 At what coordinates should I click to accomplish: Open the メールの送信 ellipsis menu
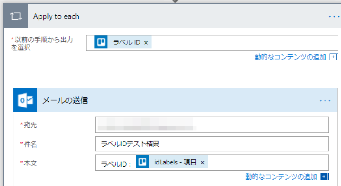pyautogui.click(x=325, y=101)
